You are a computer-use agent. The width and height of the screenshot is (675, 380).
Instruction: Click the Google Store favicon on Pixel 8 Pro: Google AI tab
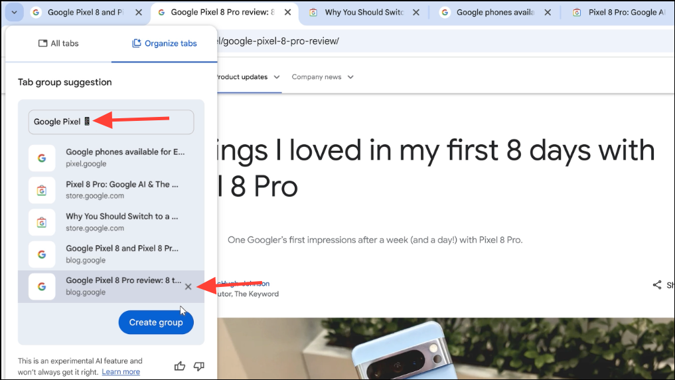pyautogui.click(x=577, y=13)
